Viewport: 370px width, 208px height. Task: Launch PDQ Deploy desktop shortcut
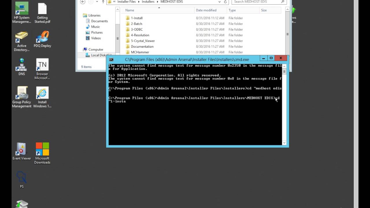[42, 39]
